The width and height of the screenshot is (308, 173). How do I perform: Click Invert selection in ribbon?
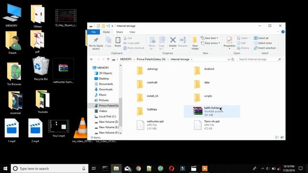tap(265, 48)
